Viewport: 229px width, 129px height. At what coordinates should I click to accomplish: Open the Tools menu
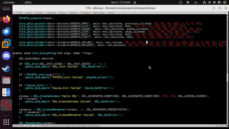[x=73, y=13]
